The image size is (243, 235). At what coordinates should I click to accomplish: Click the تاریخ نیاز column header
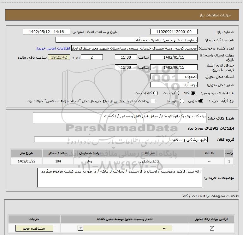coord(27,153)
